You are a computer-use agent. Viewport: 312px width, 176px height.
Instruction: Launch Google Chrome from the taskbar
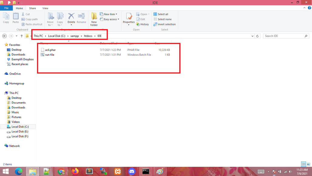point(61,171)
